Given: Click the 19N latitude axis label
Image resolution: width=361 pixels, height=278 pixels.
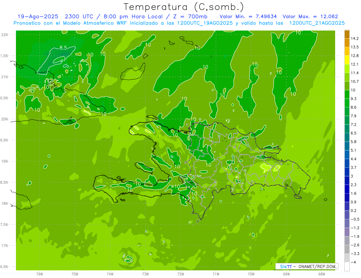Looking at the screenshot, I should [5, 161].
